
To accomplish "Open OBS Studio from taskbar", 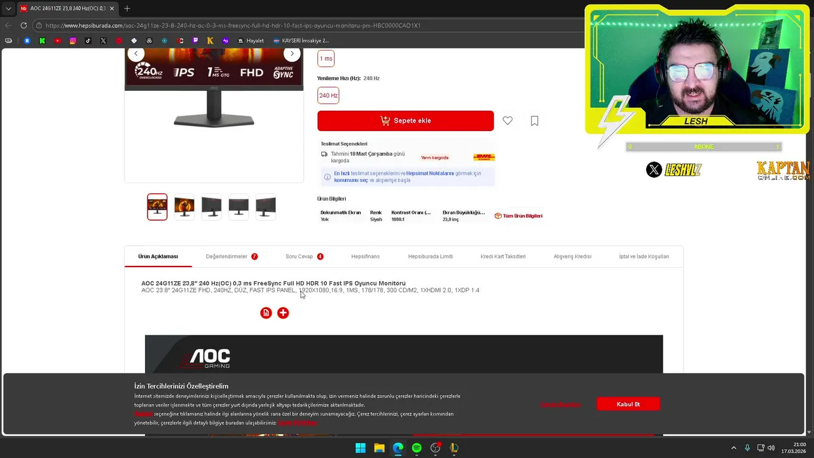I will tap(435, 448).
